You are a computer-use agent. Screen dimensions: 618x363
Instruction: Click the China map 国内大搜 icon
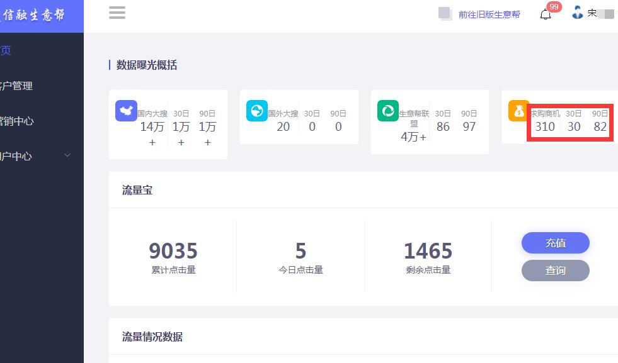click(x=126, y=111)
